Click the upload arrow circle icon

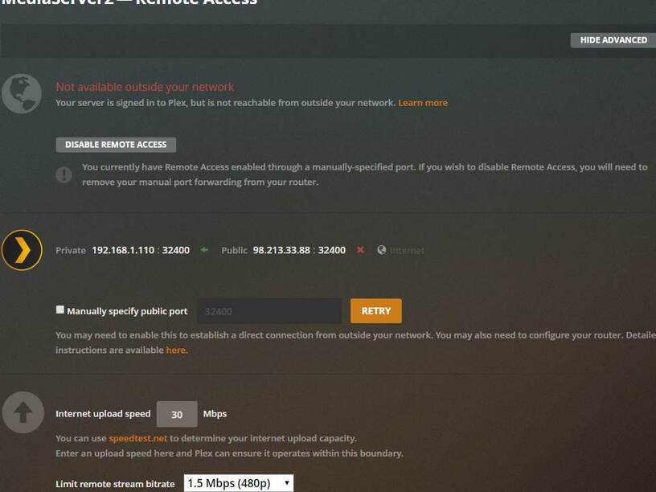point(23,412)
